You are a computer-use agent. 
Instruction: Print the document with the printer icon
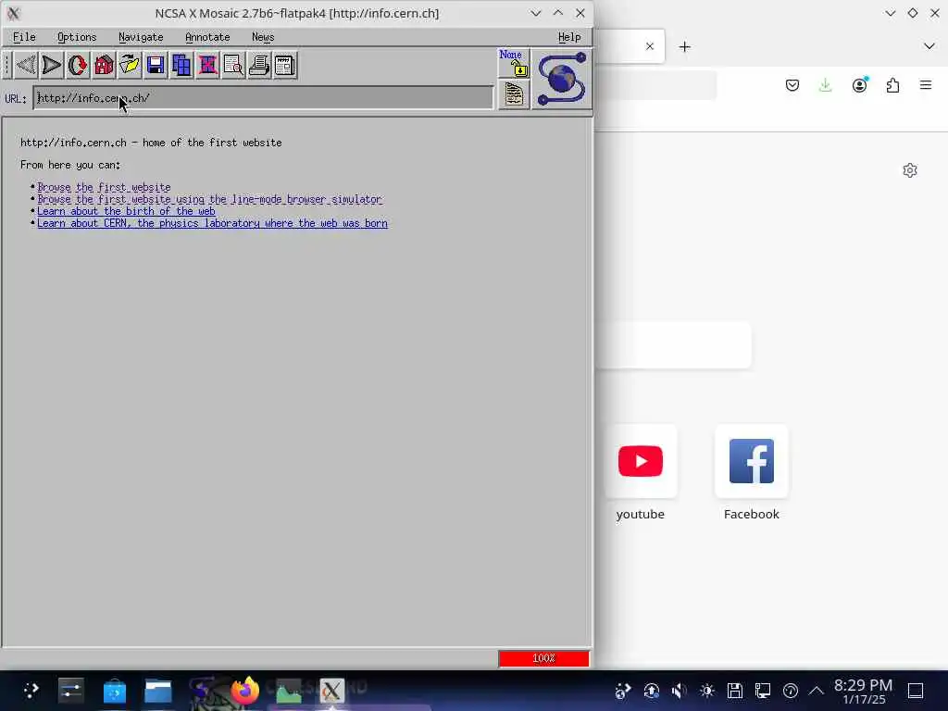(x=259, y=65)
